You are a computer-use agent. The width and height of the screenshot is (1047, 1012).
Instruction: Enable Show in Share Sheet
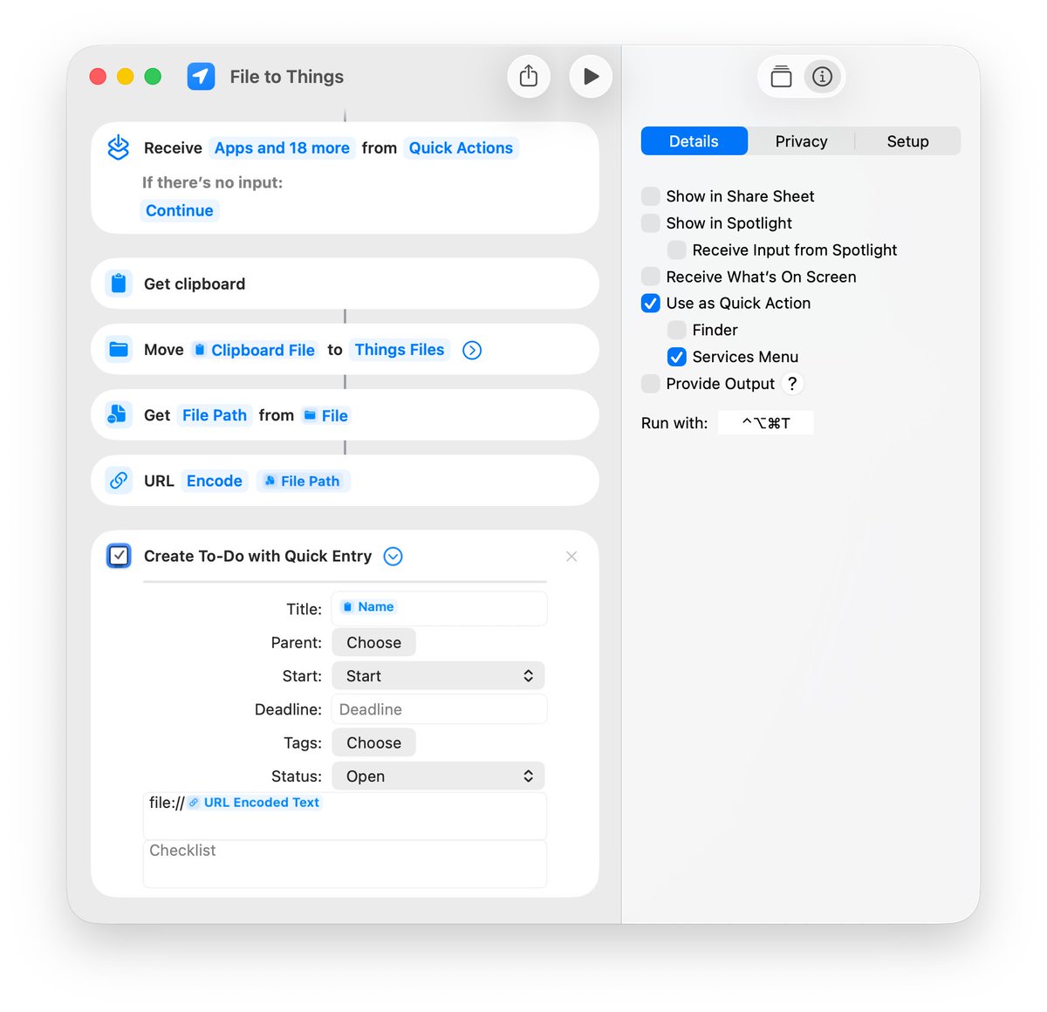pos(651,196)
